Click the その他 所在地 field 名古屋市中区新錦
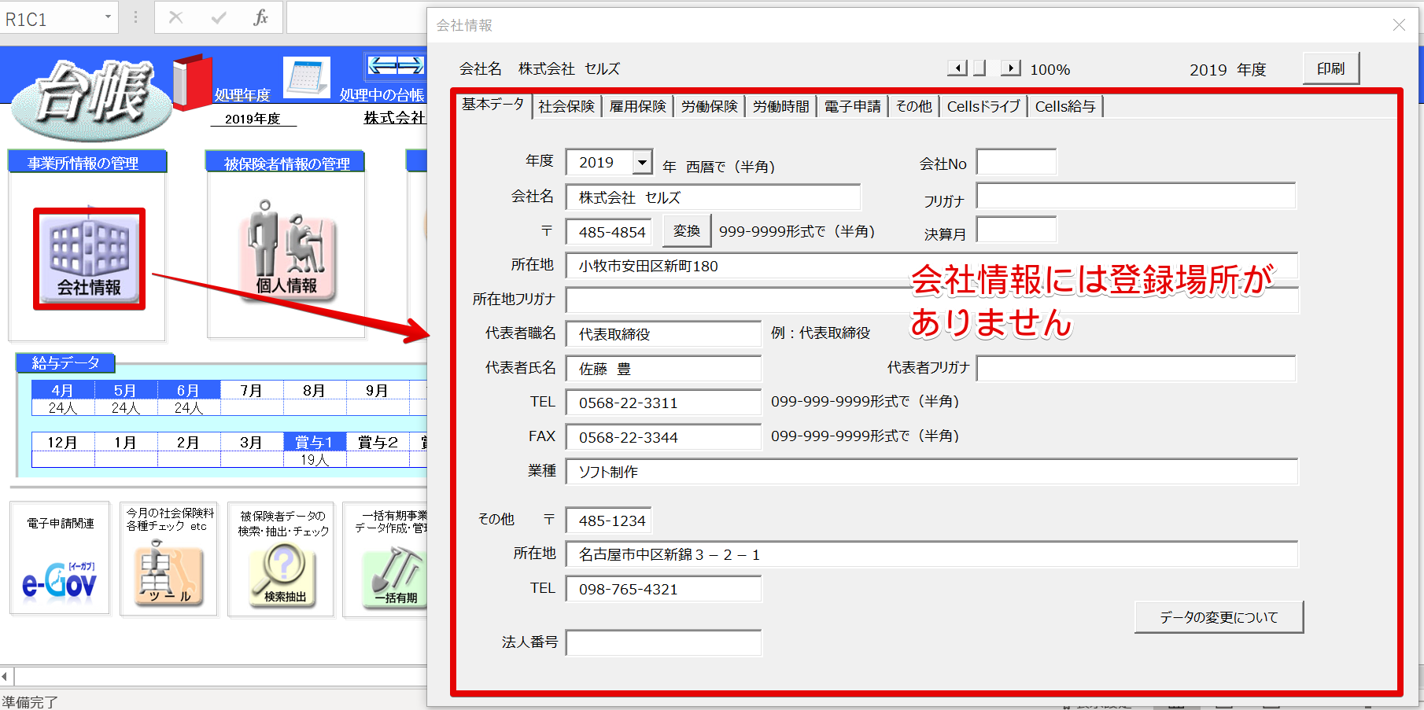Viewport: 1424px width, 710px height. click(932, 554)
